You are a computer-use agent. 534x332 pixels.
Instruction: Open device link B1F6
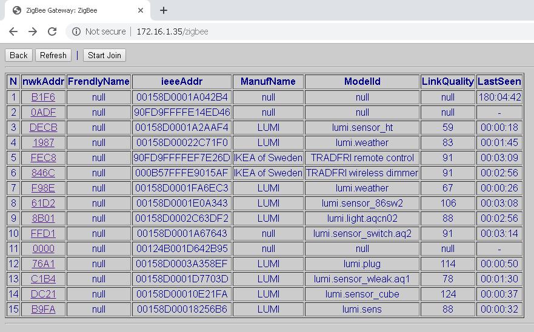(x=43, y=97)
